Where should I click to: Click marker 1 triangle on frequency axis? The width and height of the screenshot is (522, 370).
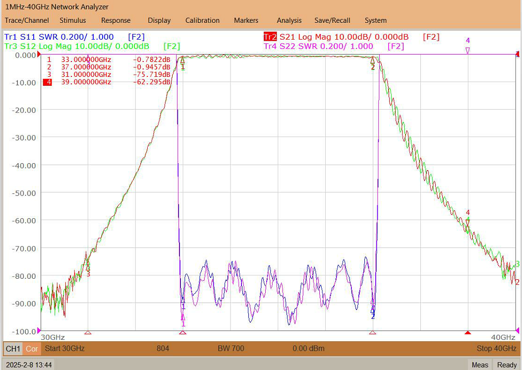point(182,332)
